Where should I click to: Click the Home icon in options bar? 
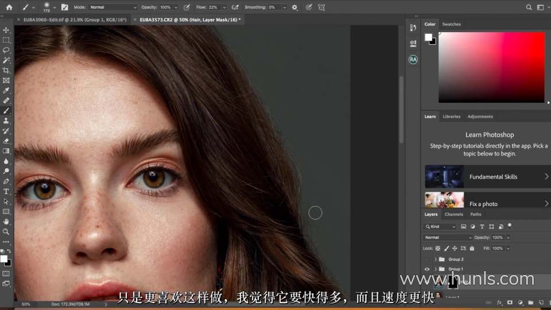tap(9, 7)
